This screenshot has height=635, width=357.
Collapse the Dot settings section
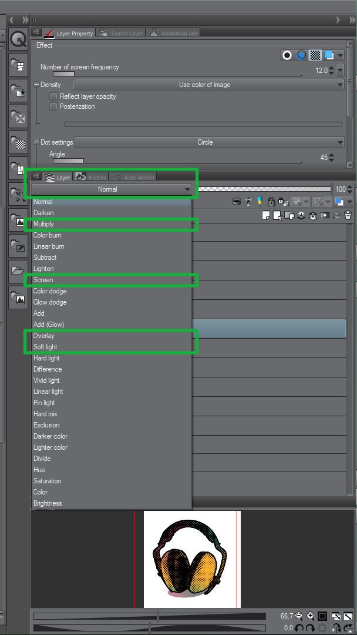coord(36,142)
